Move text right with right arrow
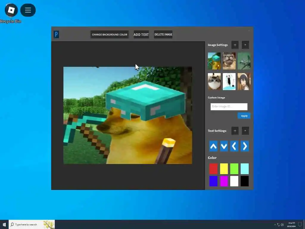305x229 pixels. point(245,146)
